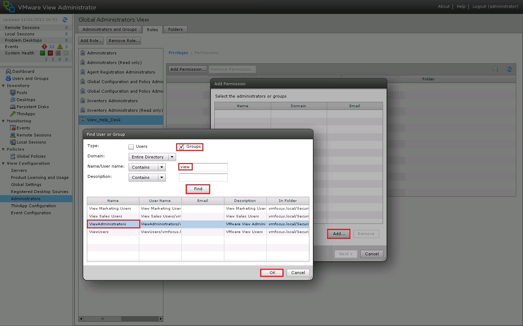The image size is (523, 326).
Task: Open the Name/User name Contains dropdown
Action: 162,167
